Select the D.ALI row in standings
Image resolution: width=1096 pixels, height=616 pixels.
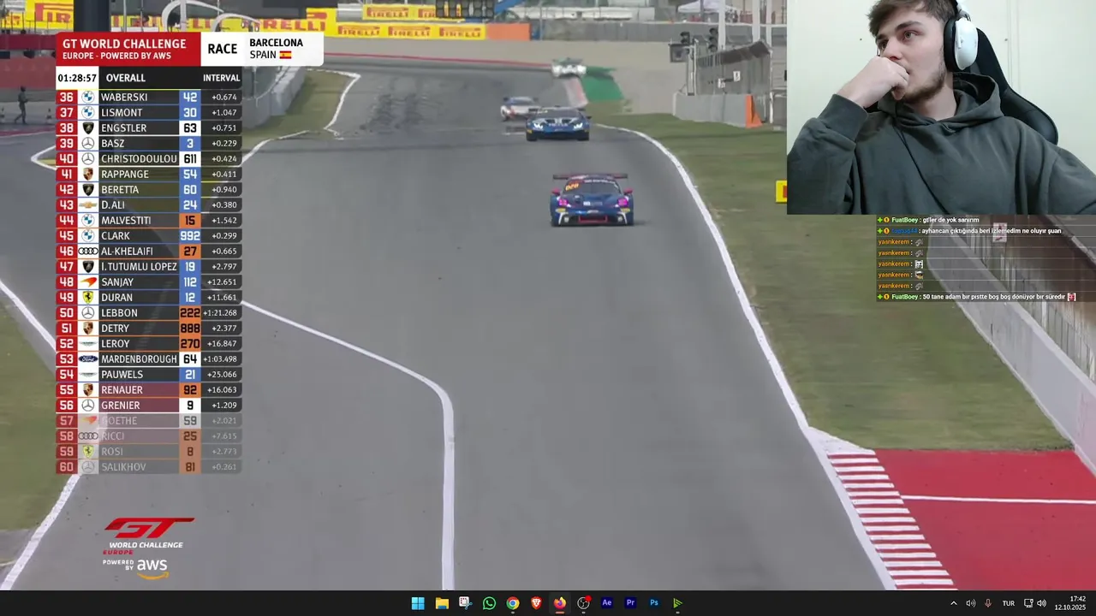[x=149, y=204]
